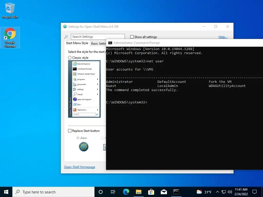The image size is (263, 197).
Task: Launch Microsoft Edge from the taskbar
Action: (126, 192)
